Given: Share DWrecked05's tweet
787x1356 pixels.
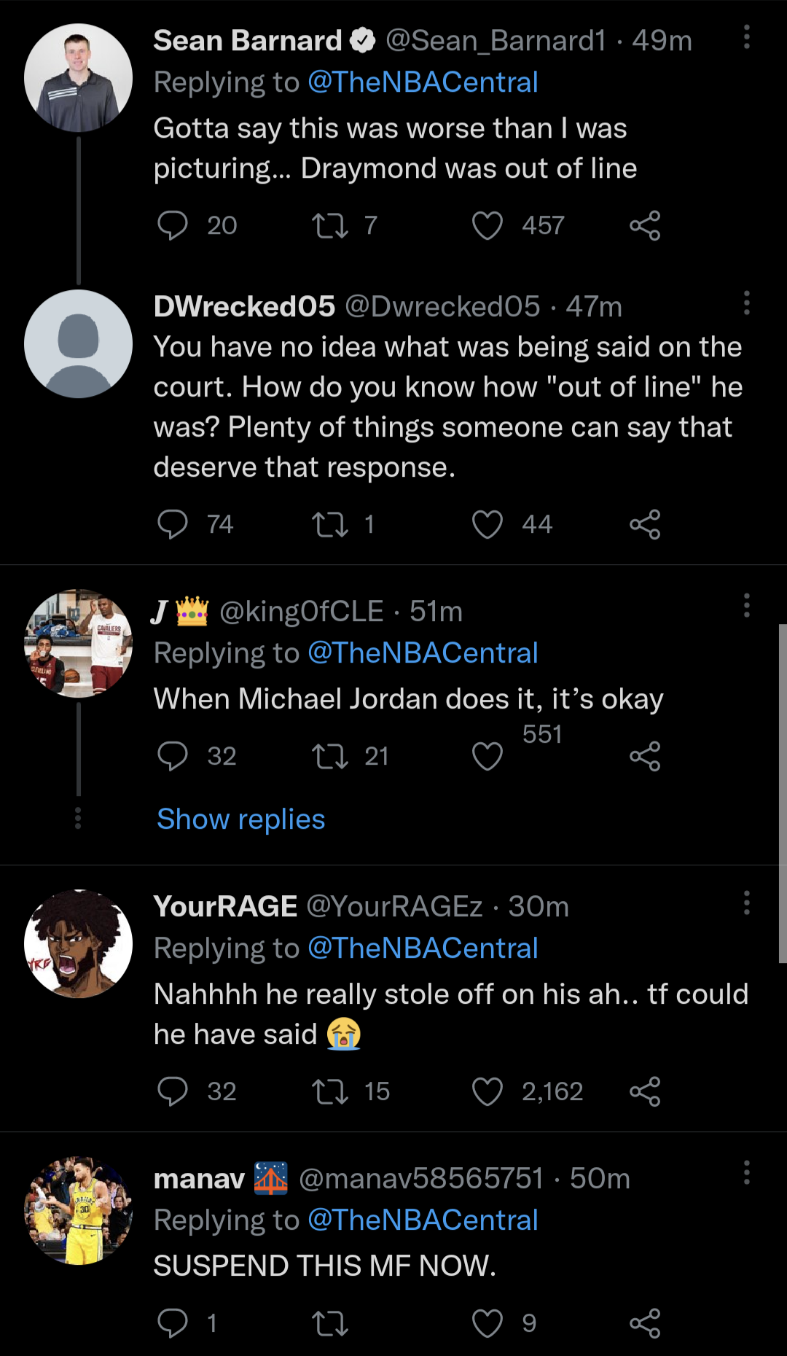Looking at the screenshot, I should pyautogui.click(x=645, y=524).
